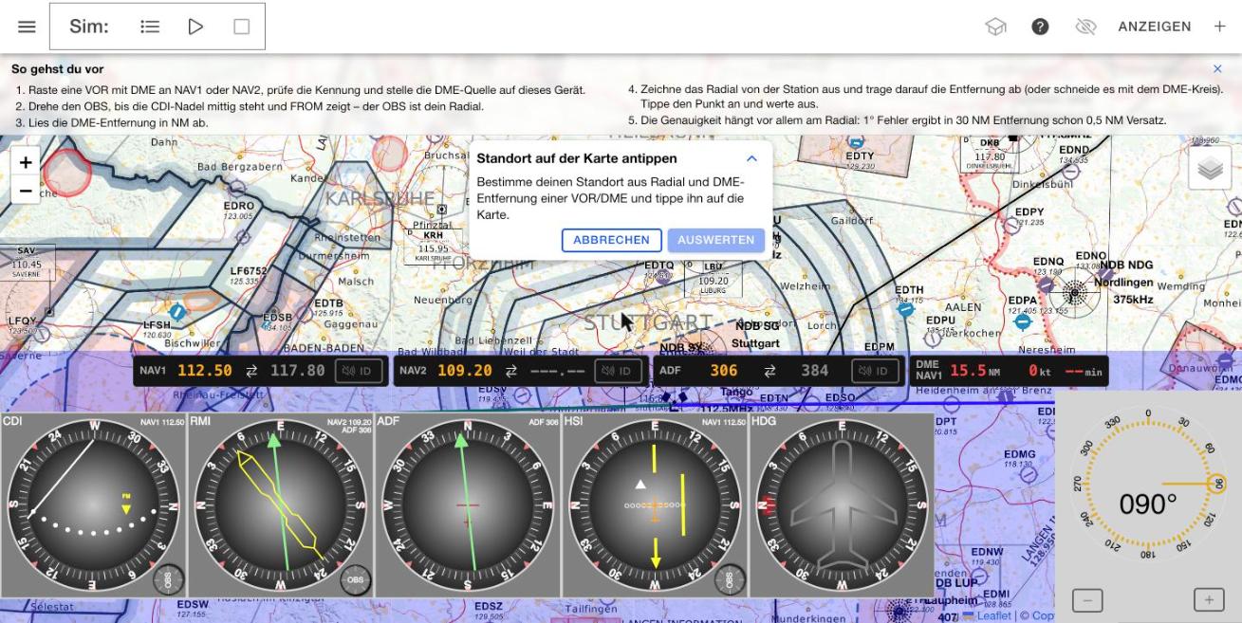
Task: Open the graduation cap learning mode
Action: 995,27
